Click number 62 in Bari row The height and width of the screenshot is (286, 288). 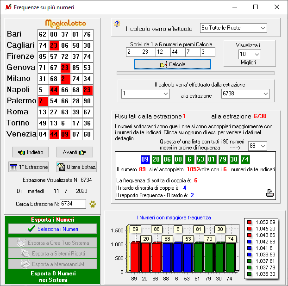pos(43,34)
